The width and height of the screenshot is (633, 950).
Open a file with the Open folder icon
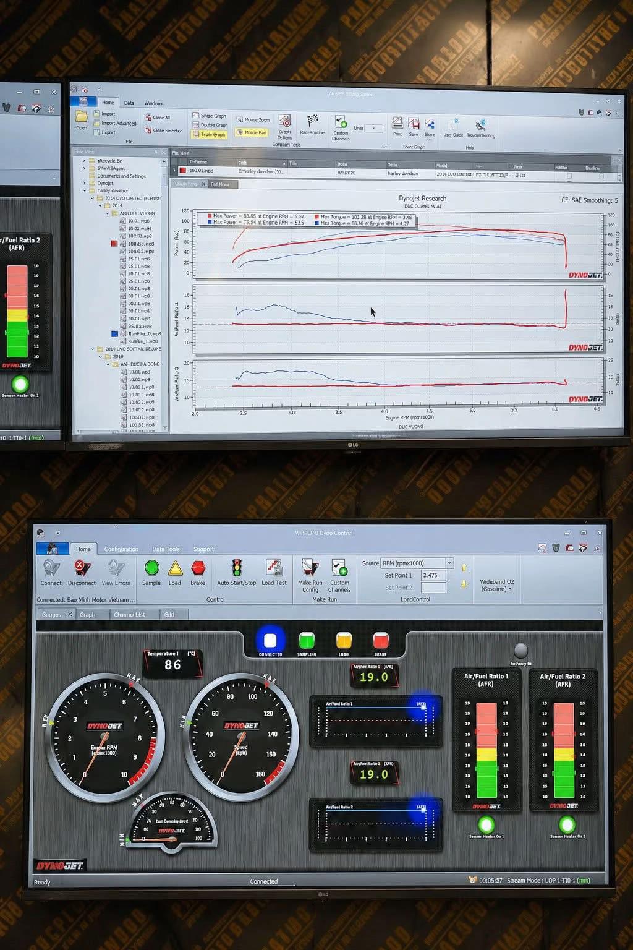pos(82,116)
